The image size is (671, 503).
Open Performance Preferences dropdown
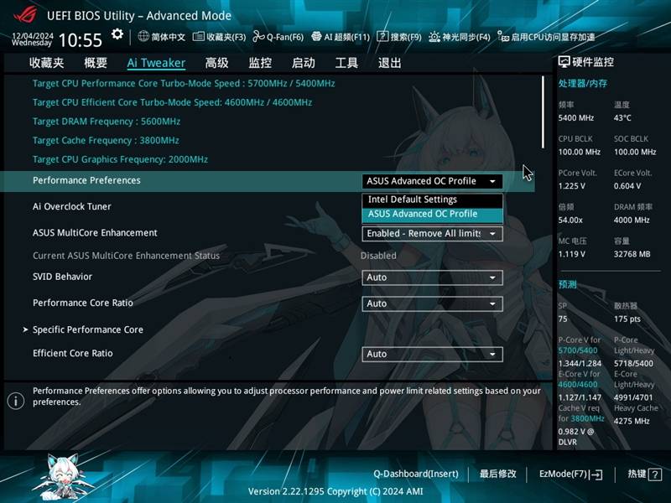[432, 181]
